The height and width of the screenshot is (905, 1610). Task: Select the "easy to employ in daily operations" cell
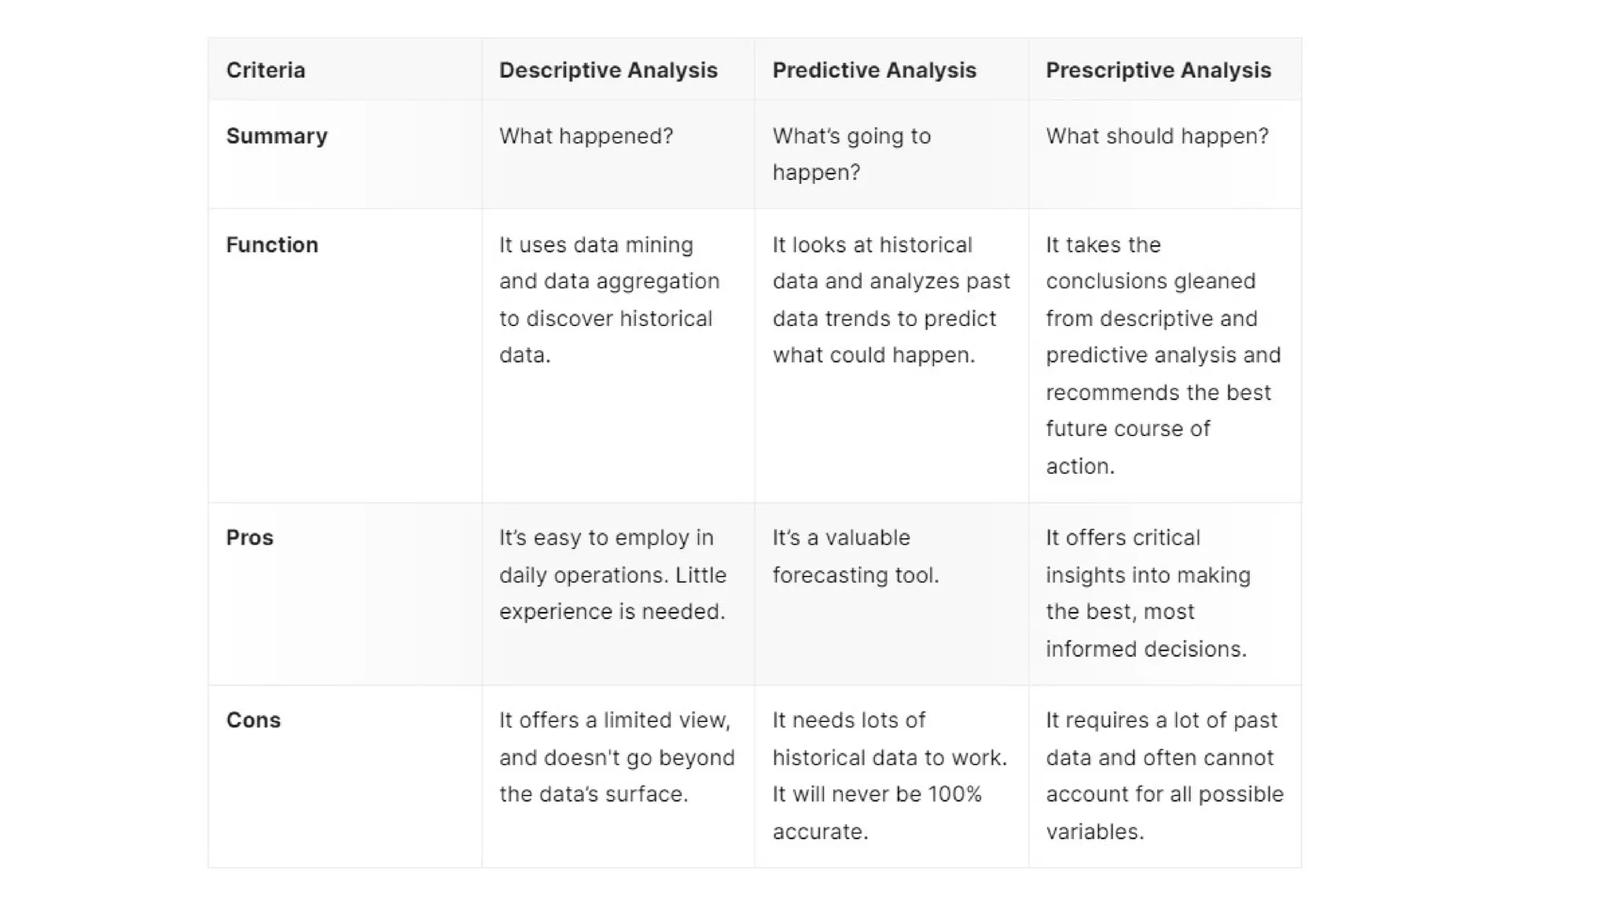click(612, 575)
